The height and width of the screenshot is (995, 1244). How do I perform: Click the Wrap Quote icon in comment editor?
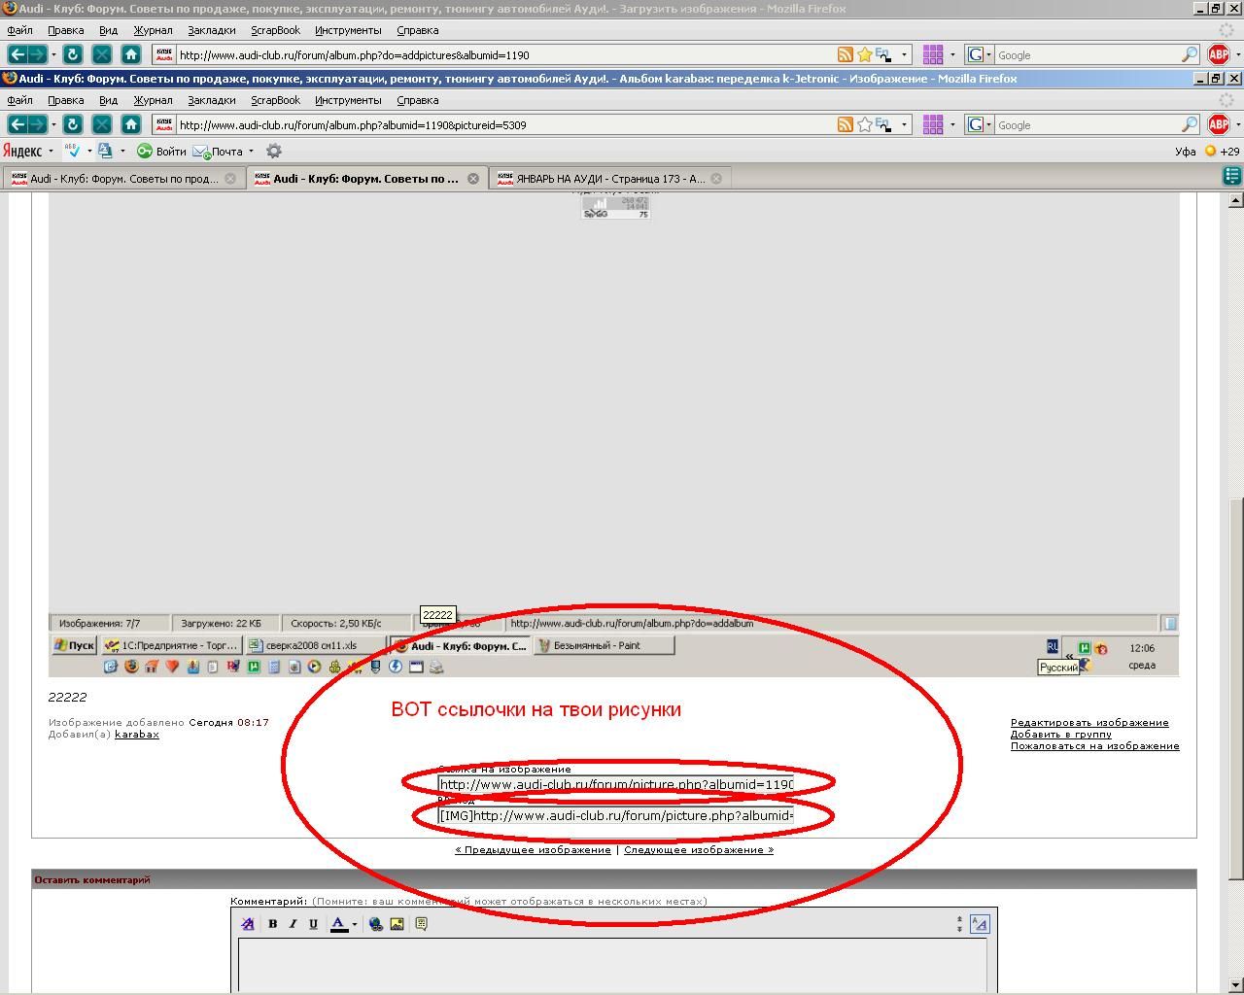pyautogui.click(x=421, y=924)
